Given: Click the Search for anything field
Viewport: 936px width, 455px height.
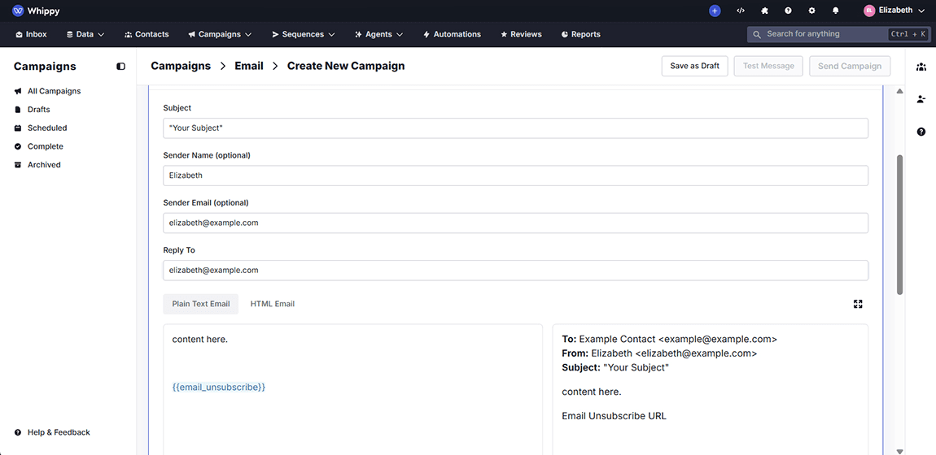Looking at the screenshot, I should click(x=838, y=34).
